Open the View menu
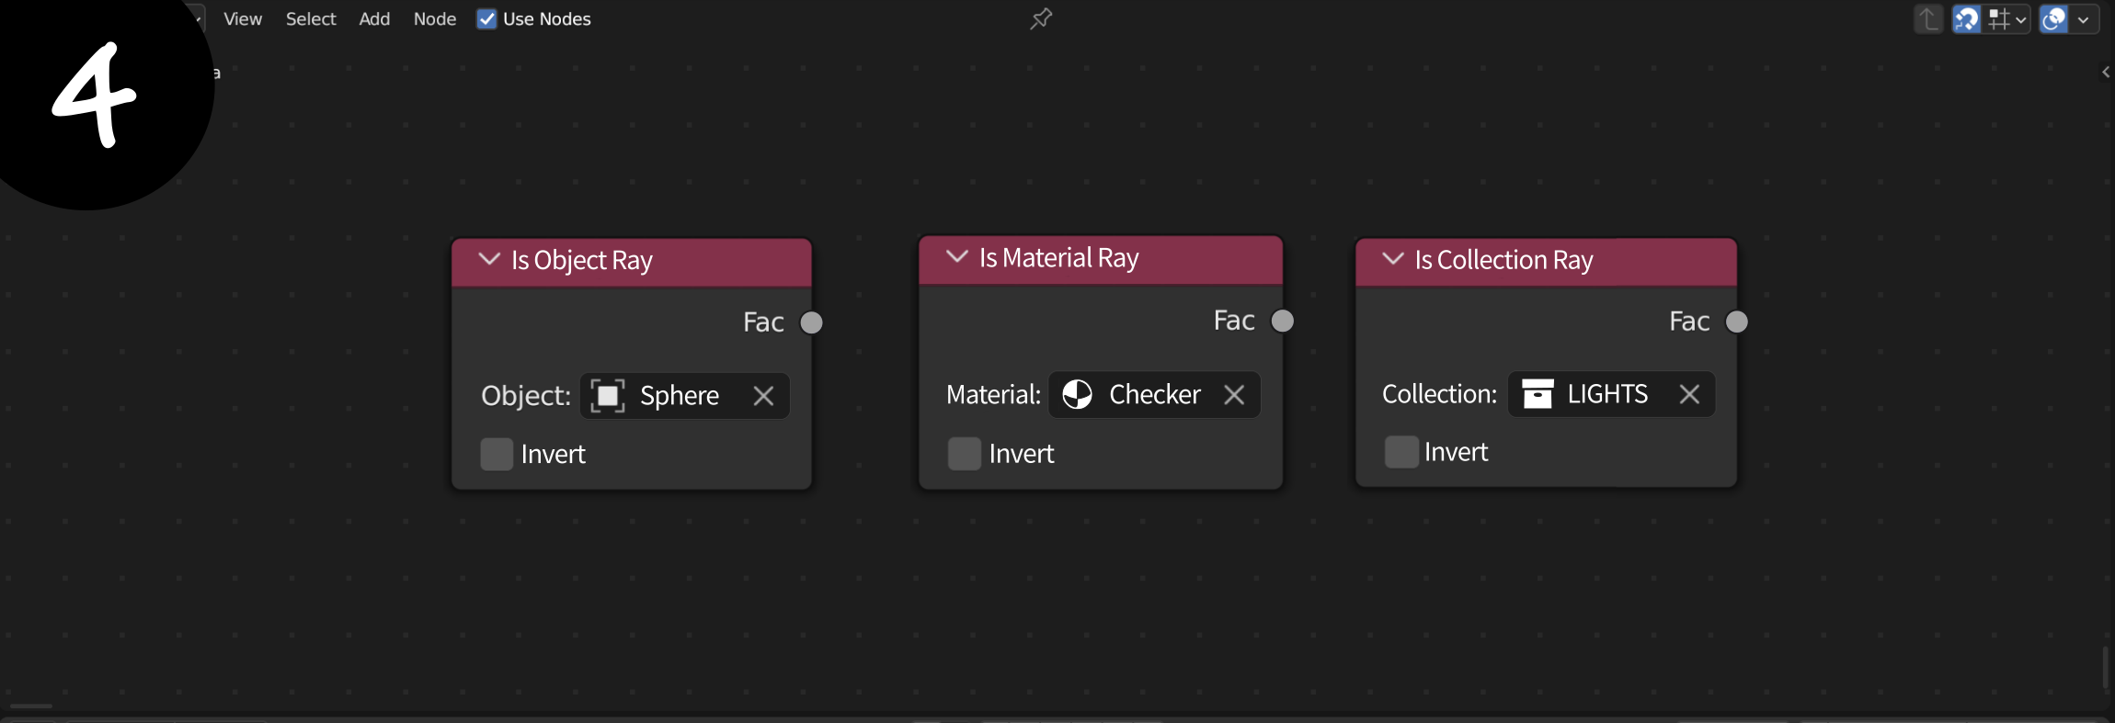Image resolution: width=2115 pixels, height=723 pixels. (x=243, y=19)
